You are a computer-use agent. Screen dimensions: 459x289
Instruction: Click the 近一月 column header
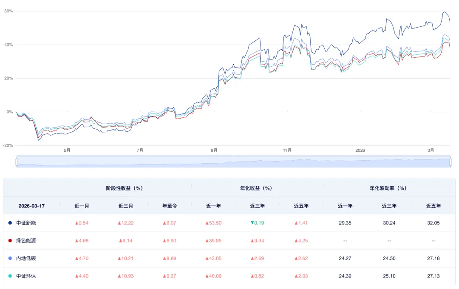pos(82,206)
